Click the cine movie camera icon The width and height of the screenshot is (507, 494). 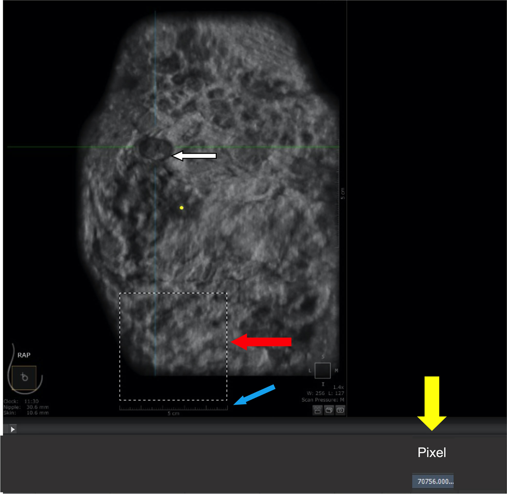317,410
